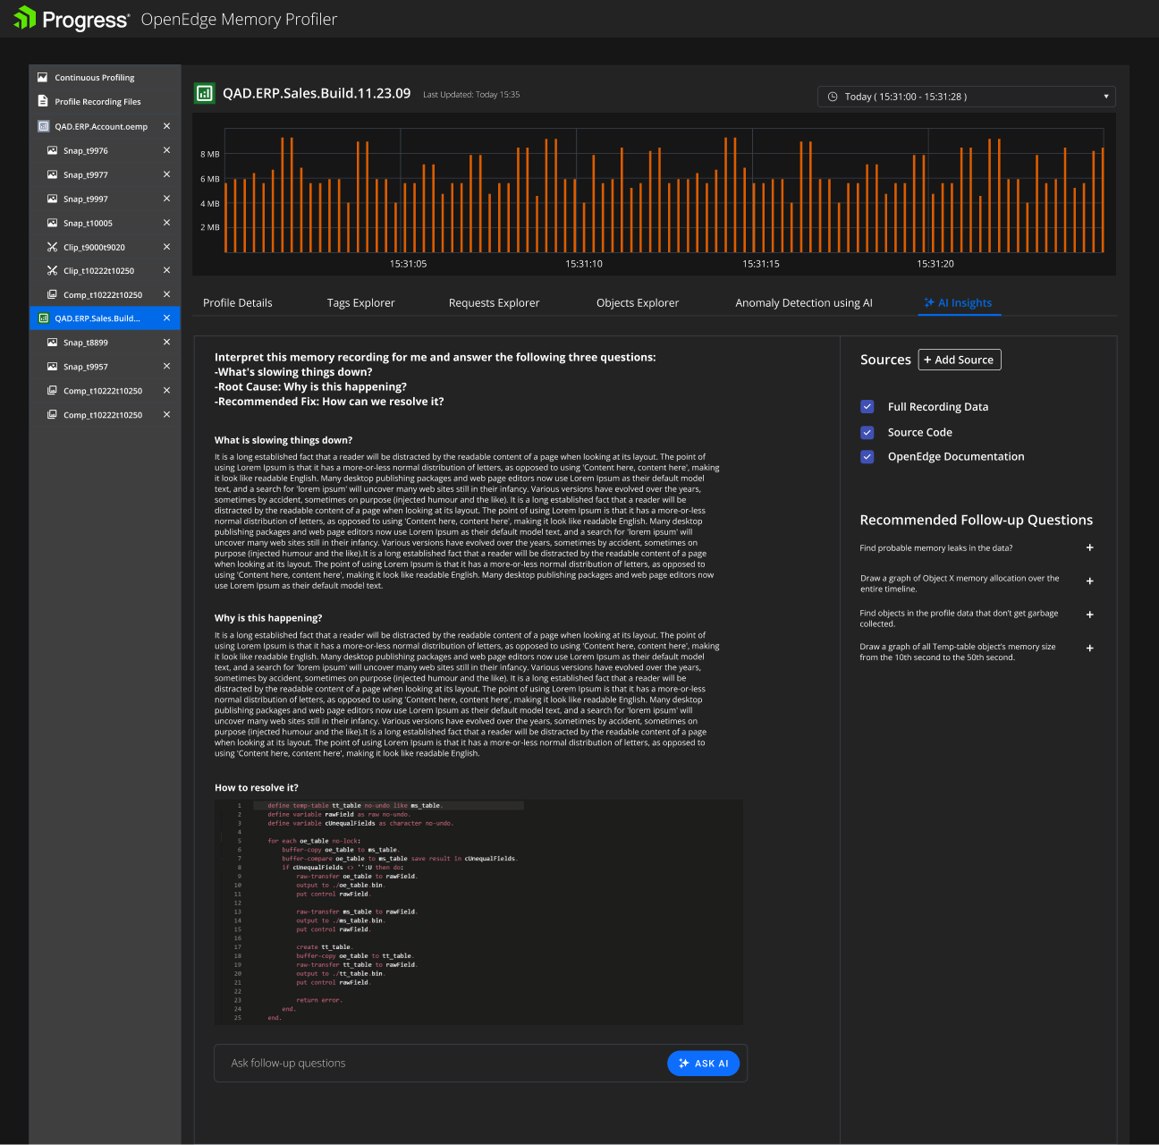Close the Snap_t8899 entry
Viewport: 1159px width, 1145px height.
pyautogui.click(x=166, y=342)
